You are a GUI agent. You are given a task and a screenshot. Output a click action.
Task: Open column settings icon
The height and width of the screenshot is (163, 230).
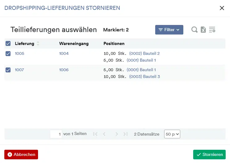click(x=212, y=30)
